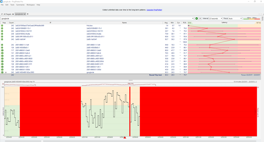
Task: Start tracing with the green play button
Action: (197, 18)
